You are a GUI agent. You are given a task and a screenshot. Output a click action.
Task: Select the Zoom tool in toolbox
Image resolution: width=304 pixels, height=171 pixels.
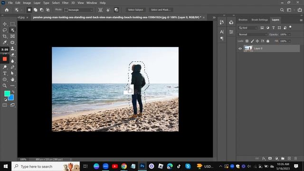point(5,85)
